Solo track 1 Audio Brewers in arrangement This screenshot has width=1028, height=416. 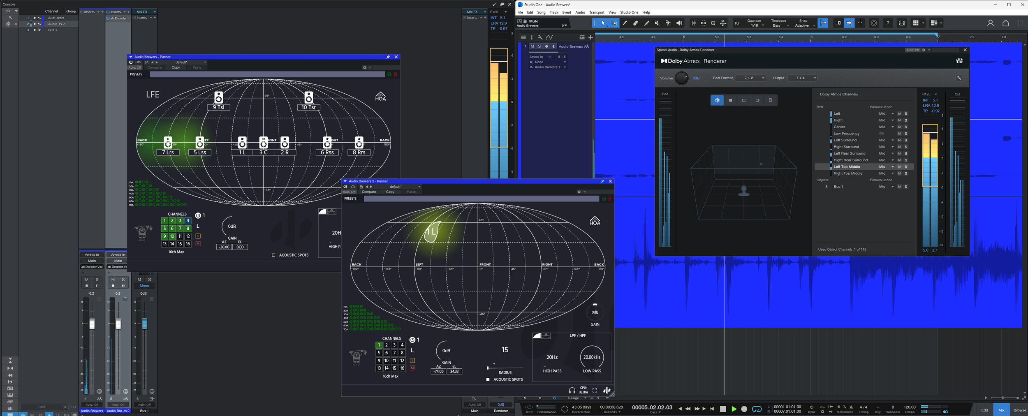pos(539,46)
